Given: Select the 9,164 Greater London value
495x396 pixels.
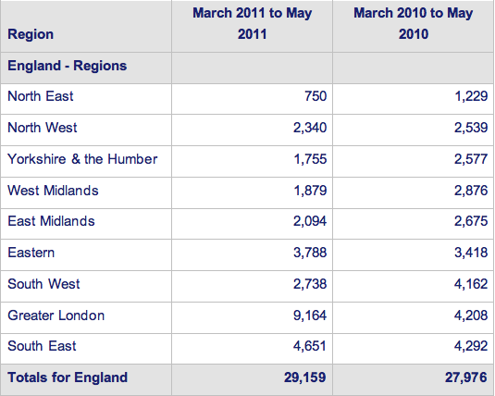Looking at the screenshot, I should pyautogui.click(x=310, y=316).
